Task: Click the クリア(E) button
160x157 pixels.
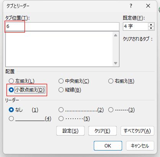Action: (103, 131)
